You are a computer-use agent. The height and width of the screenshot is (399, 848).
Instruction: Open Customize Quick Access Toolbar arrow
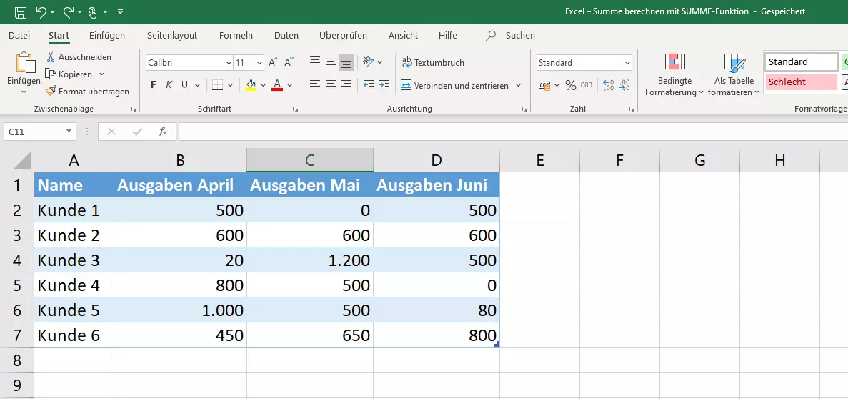(x=120, y=11)
